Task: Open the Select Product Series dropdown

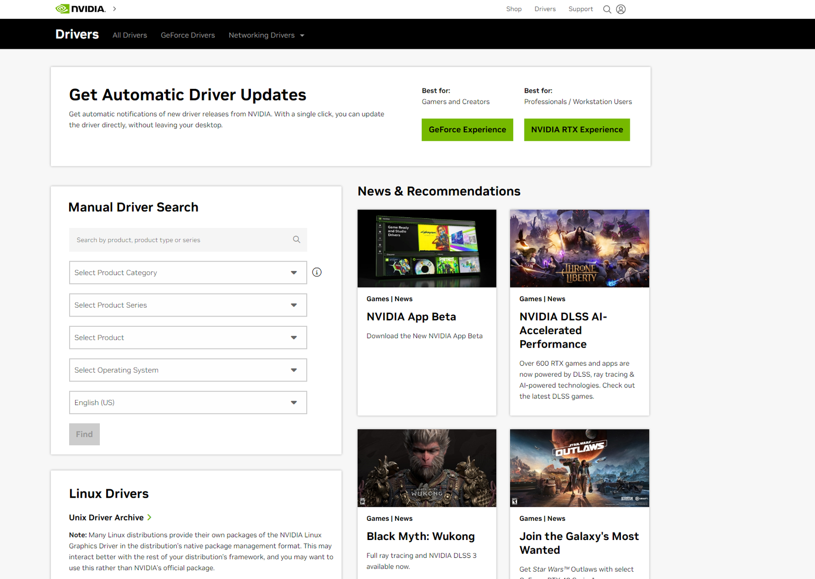Action: [188, 305]
